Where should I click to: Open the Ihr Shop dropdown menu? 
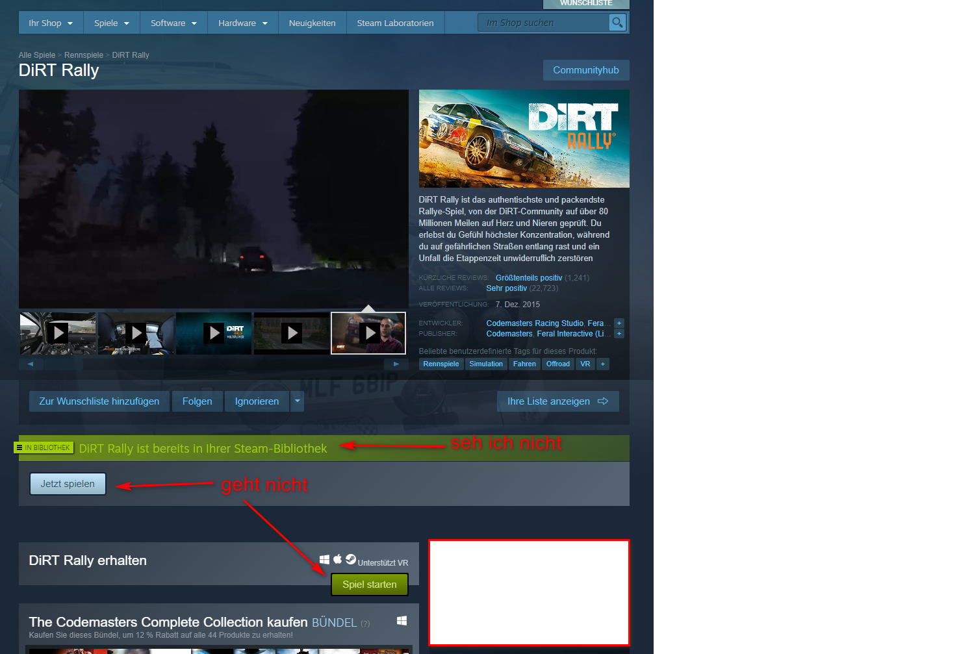click(x=51, y=23)
